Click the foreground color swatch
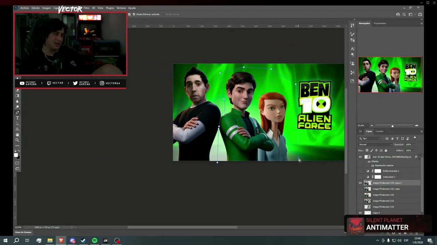 coord(16,155)
